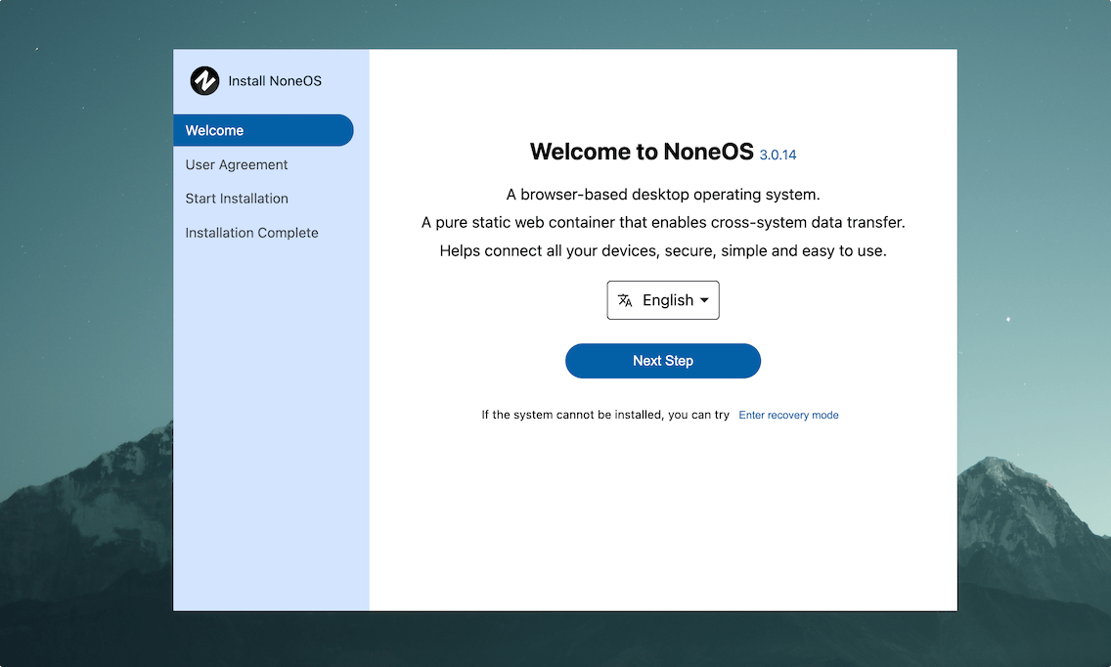
Task: Click the blank white area below recovery link
Action: [663, 518]
